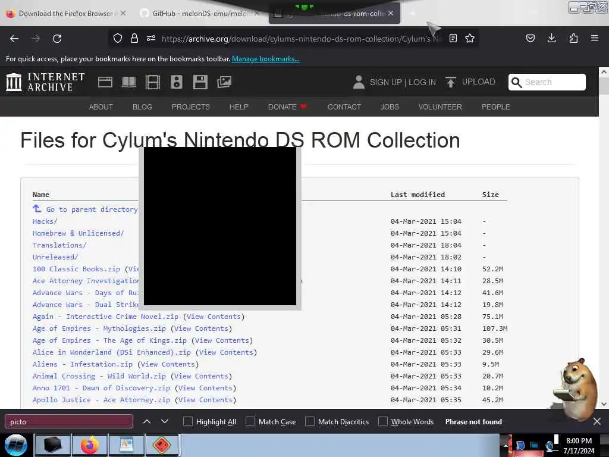Viewport: 609px width, 457px height.
Task: Switch to the Download the Firefox Browser tab
Action: pyautogui.click(x=65, y=14)
